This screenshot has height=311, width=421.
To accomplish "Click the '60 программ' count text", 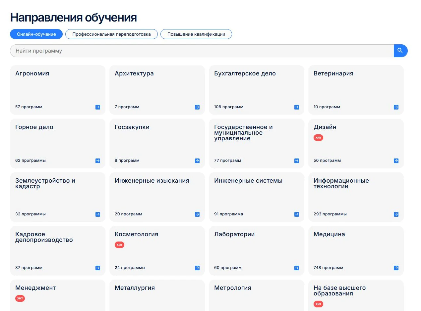I will 228,268.
